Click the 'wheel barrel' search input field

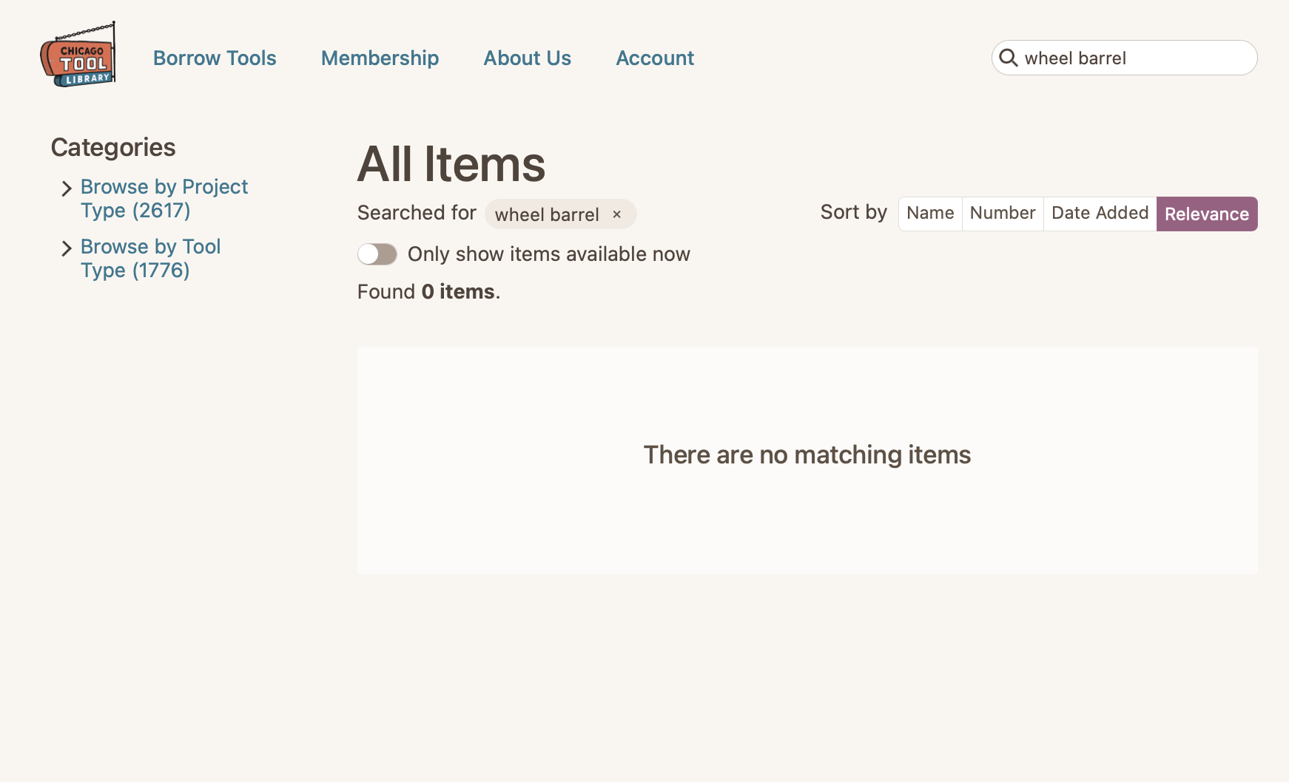pos(1132,58)
